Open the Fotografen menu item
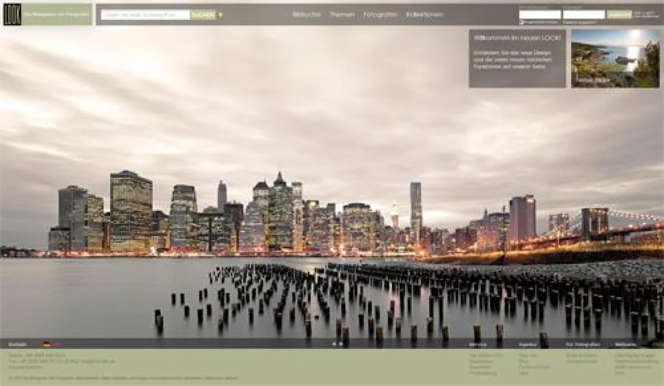 coord(380,15)
